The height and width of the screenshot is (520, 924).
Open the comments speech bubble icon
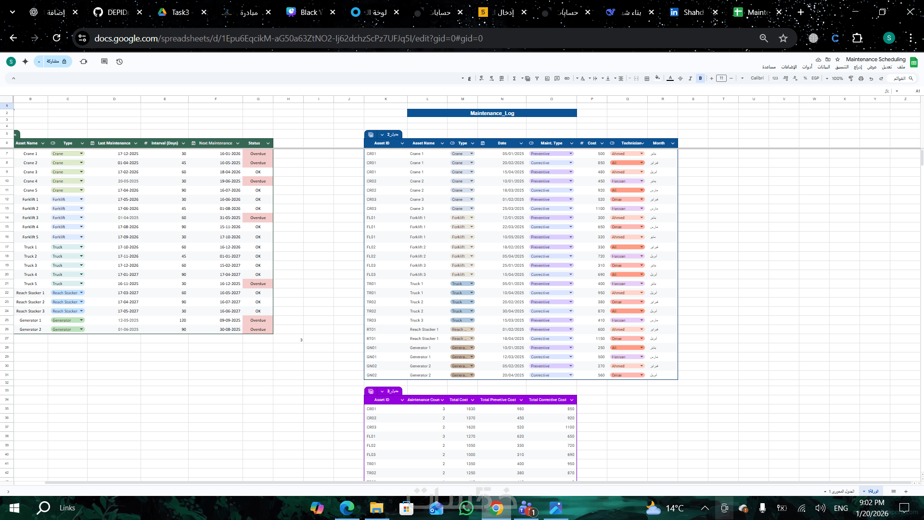pyautogui.click(x=104, y=62)
